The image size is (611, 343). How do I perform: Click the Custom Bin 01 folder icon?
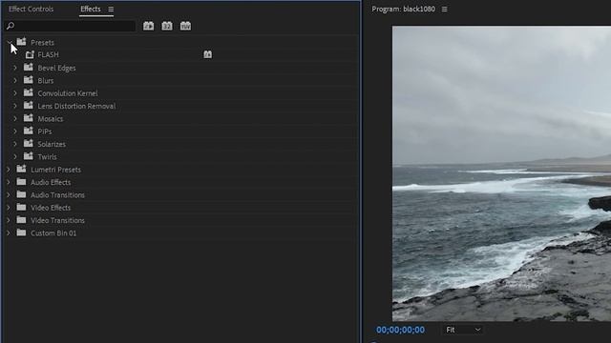pos(21,232)
